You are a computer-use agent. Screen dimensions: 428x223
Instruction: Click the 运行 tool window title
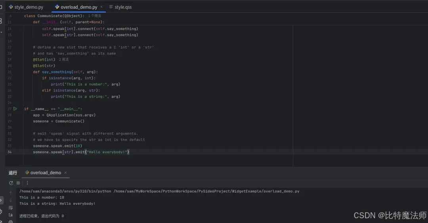(x=13, y=173)
